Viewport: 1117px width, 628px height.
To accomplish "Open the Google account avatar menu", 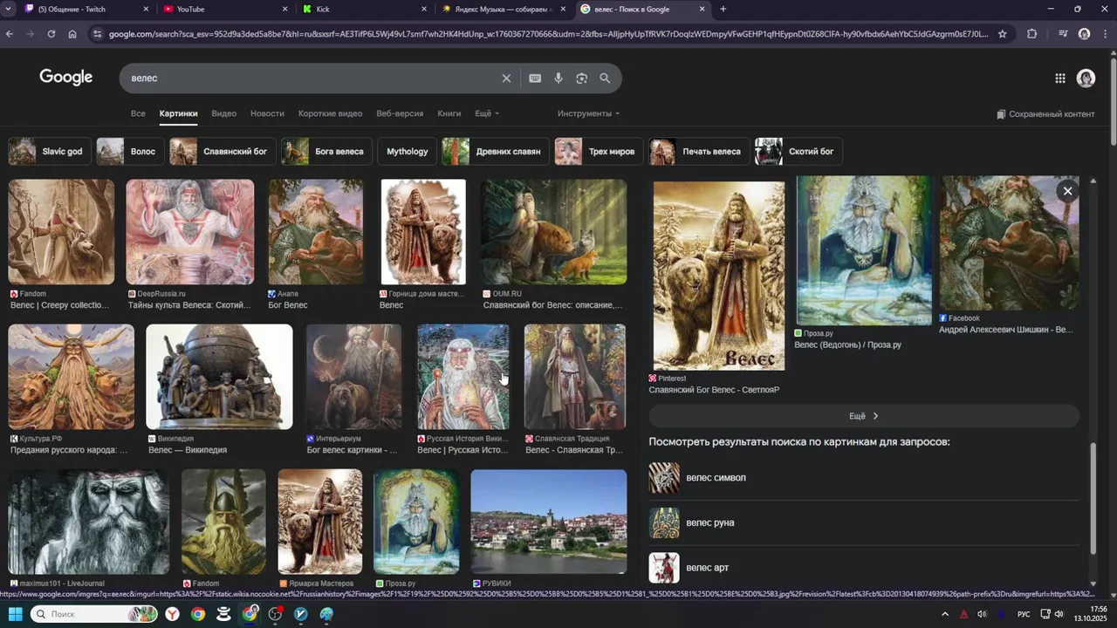I will [1086, 78].
